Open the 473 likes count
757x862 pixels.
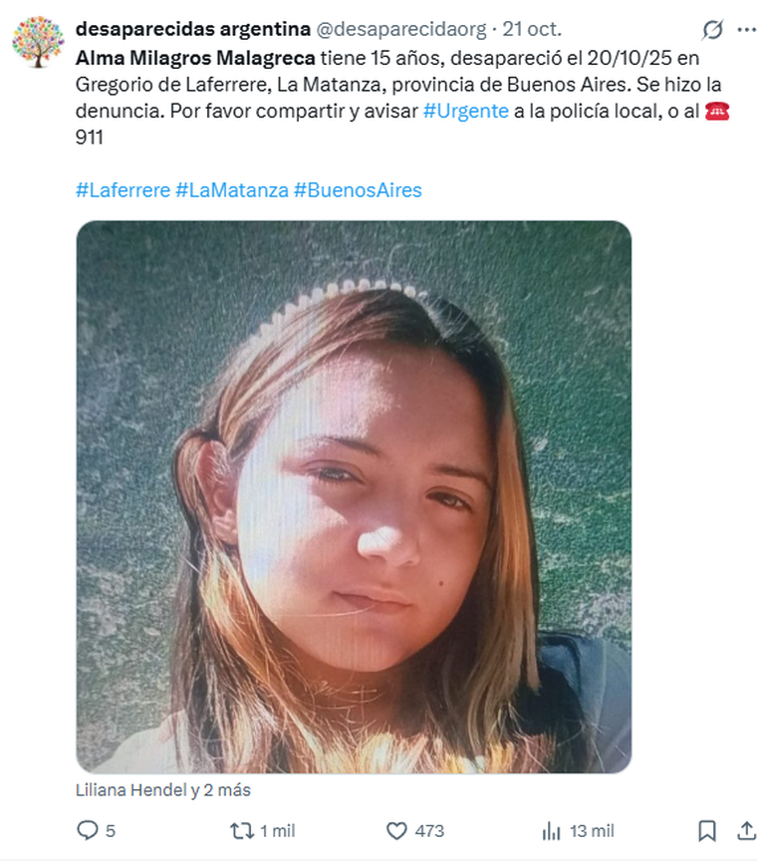tap(429, 831)
